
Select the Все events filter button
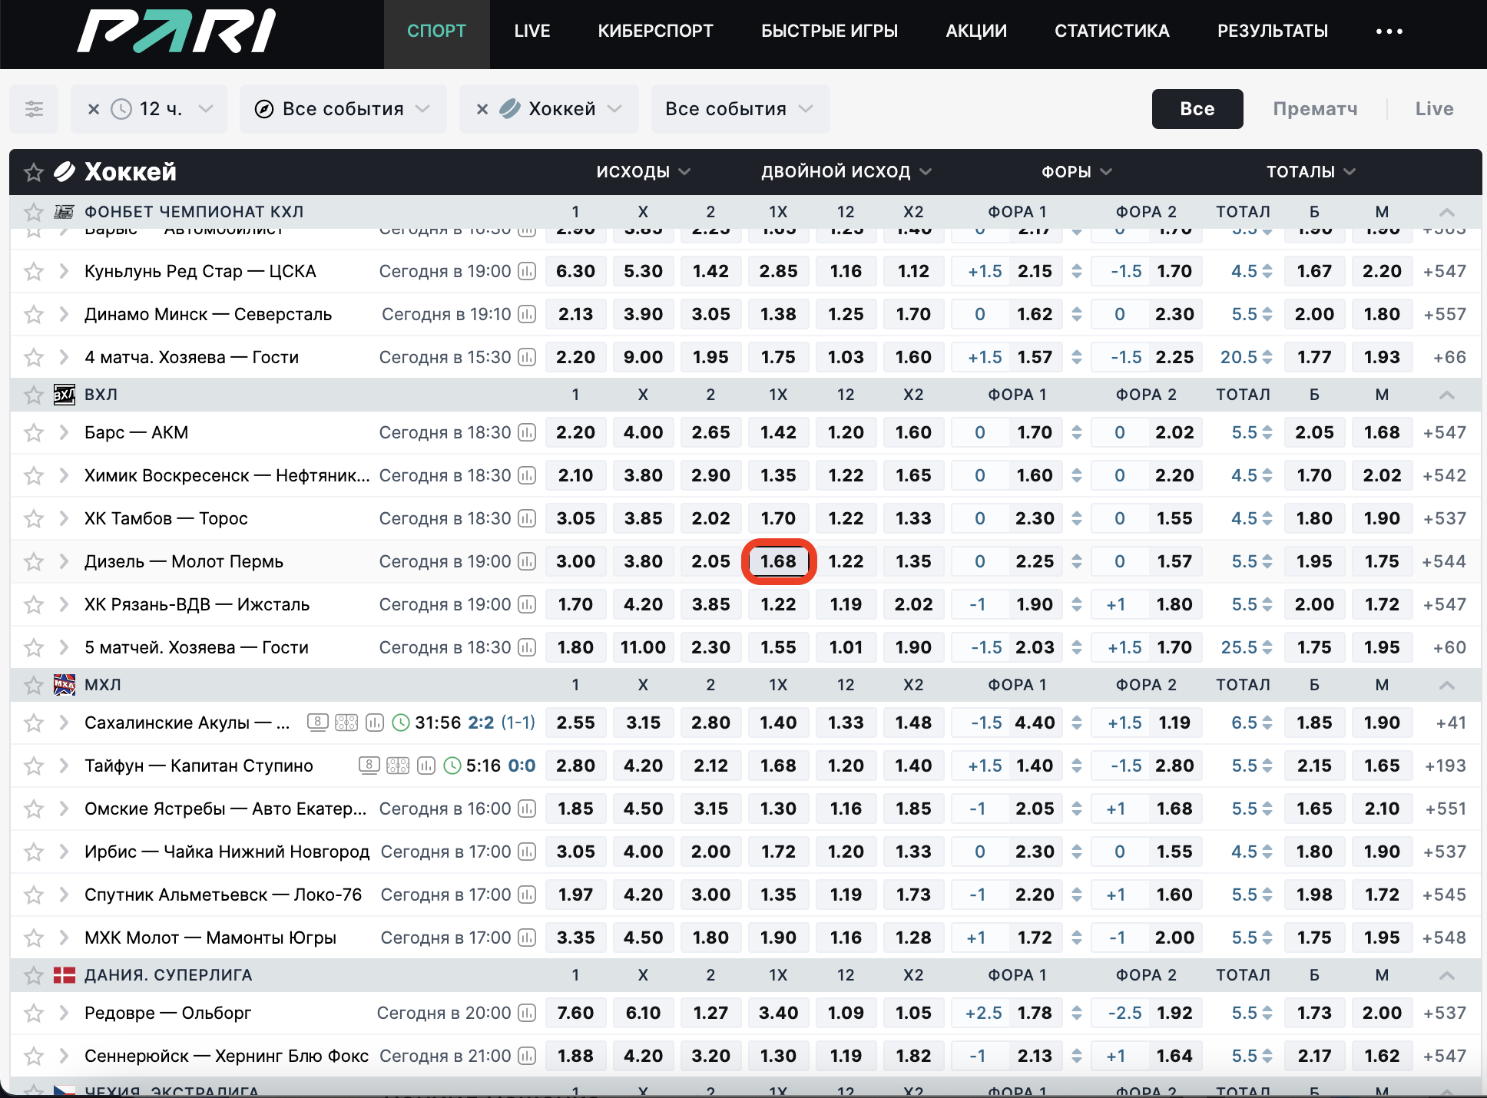click(x=1197, y=109)
